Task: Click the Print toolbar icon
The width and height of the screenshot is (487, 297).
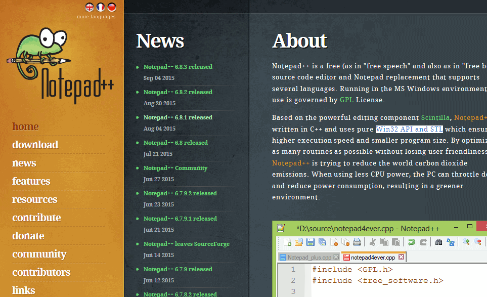Action: (357, 242)
